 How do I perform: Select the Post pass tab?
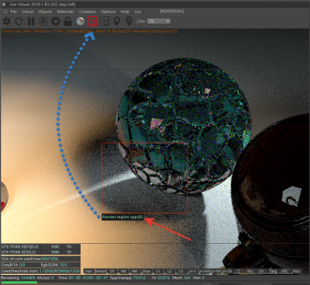[x=296, y=271]
